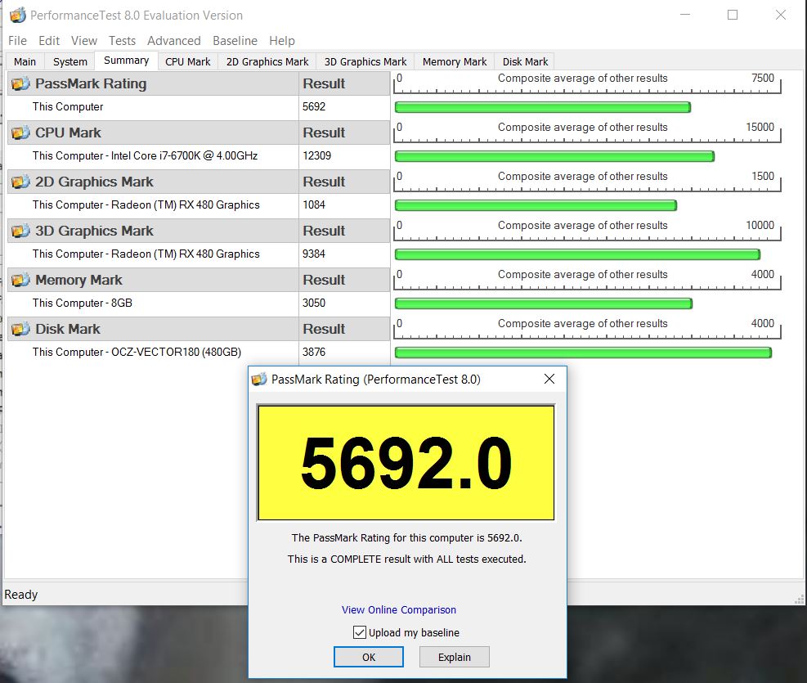807x683 pixels.
Task: Go to the Disk Mark tab
Action: pyautogui.click(x=525, y=62)
